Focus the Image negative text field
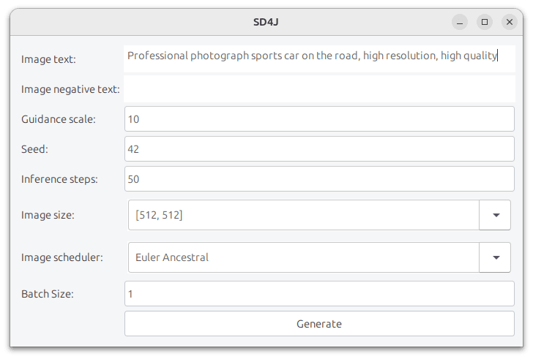The width and height of the screenshot is (533, 359). (319, 89)
